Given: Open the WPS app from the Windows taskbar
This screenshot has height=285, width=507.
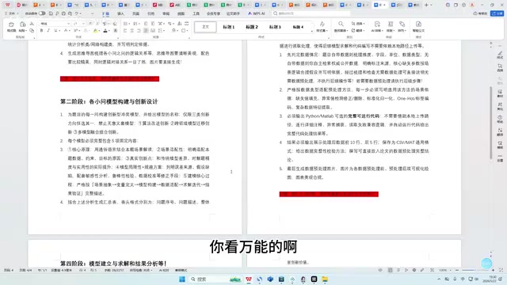Looking at the screenshot, I should (x=249, y=279).
